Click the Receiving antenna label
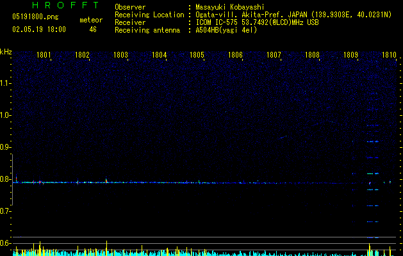 [x=147, y=30]
